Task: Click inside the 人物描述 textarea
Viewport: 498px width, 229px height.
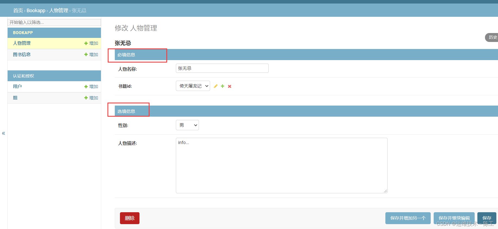Action: 281,165
